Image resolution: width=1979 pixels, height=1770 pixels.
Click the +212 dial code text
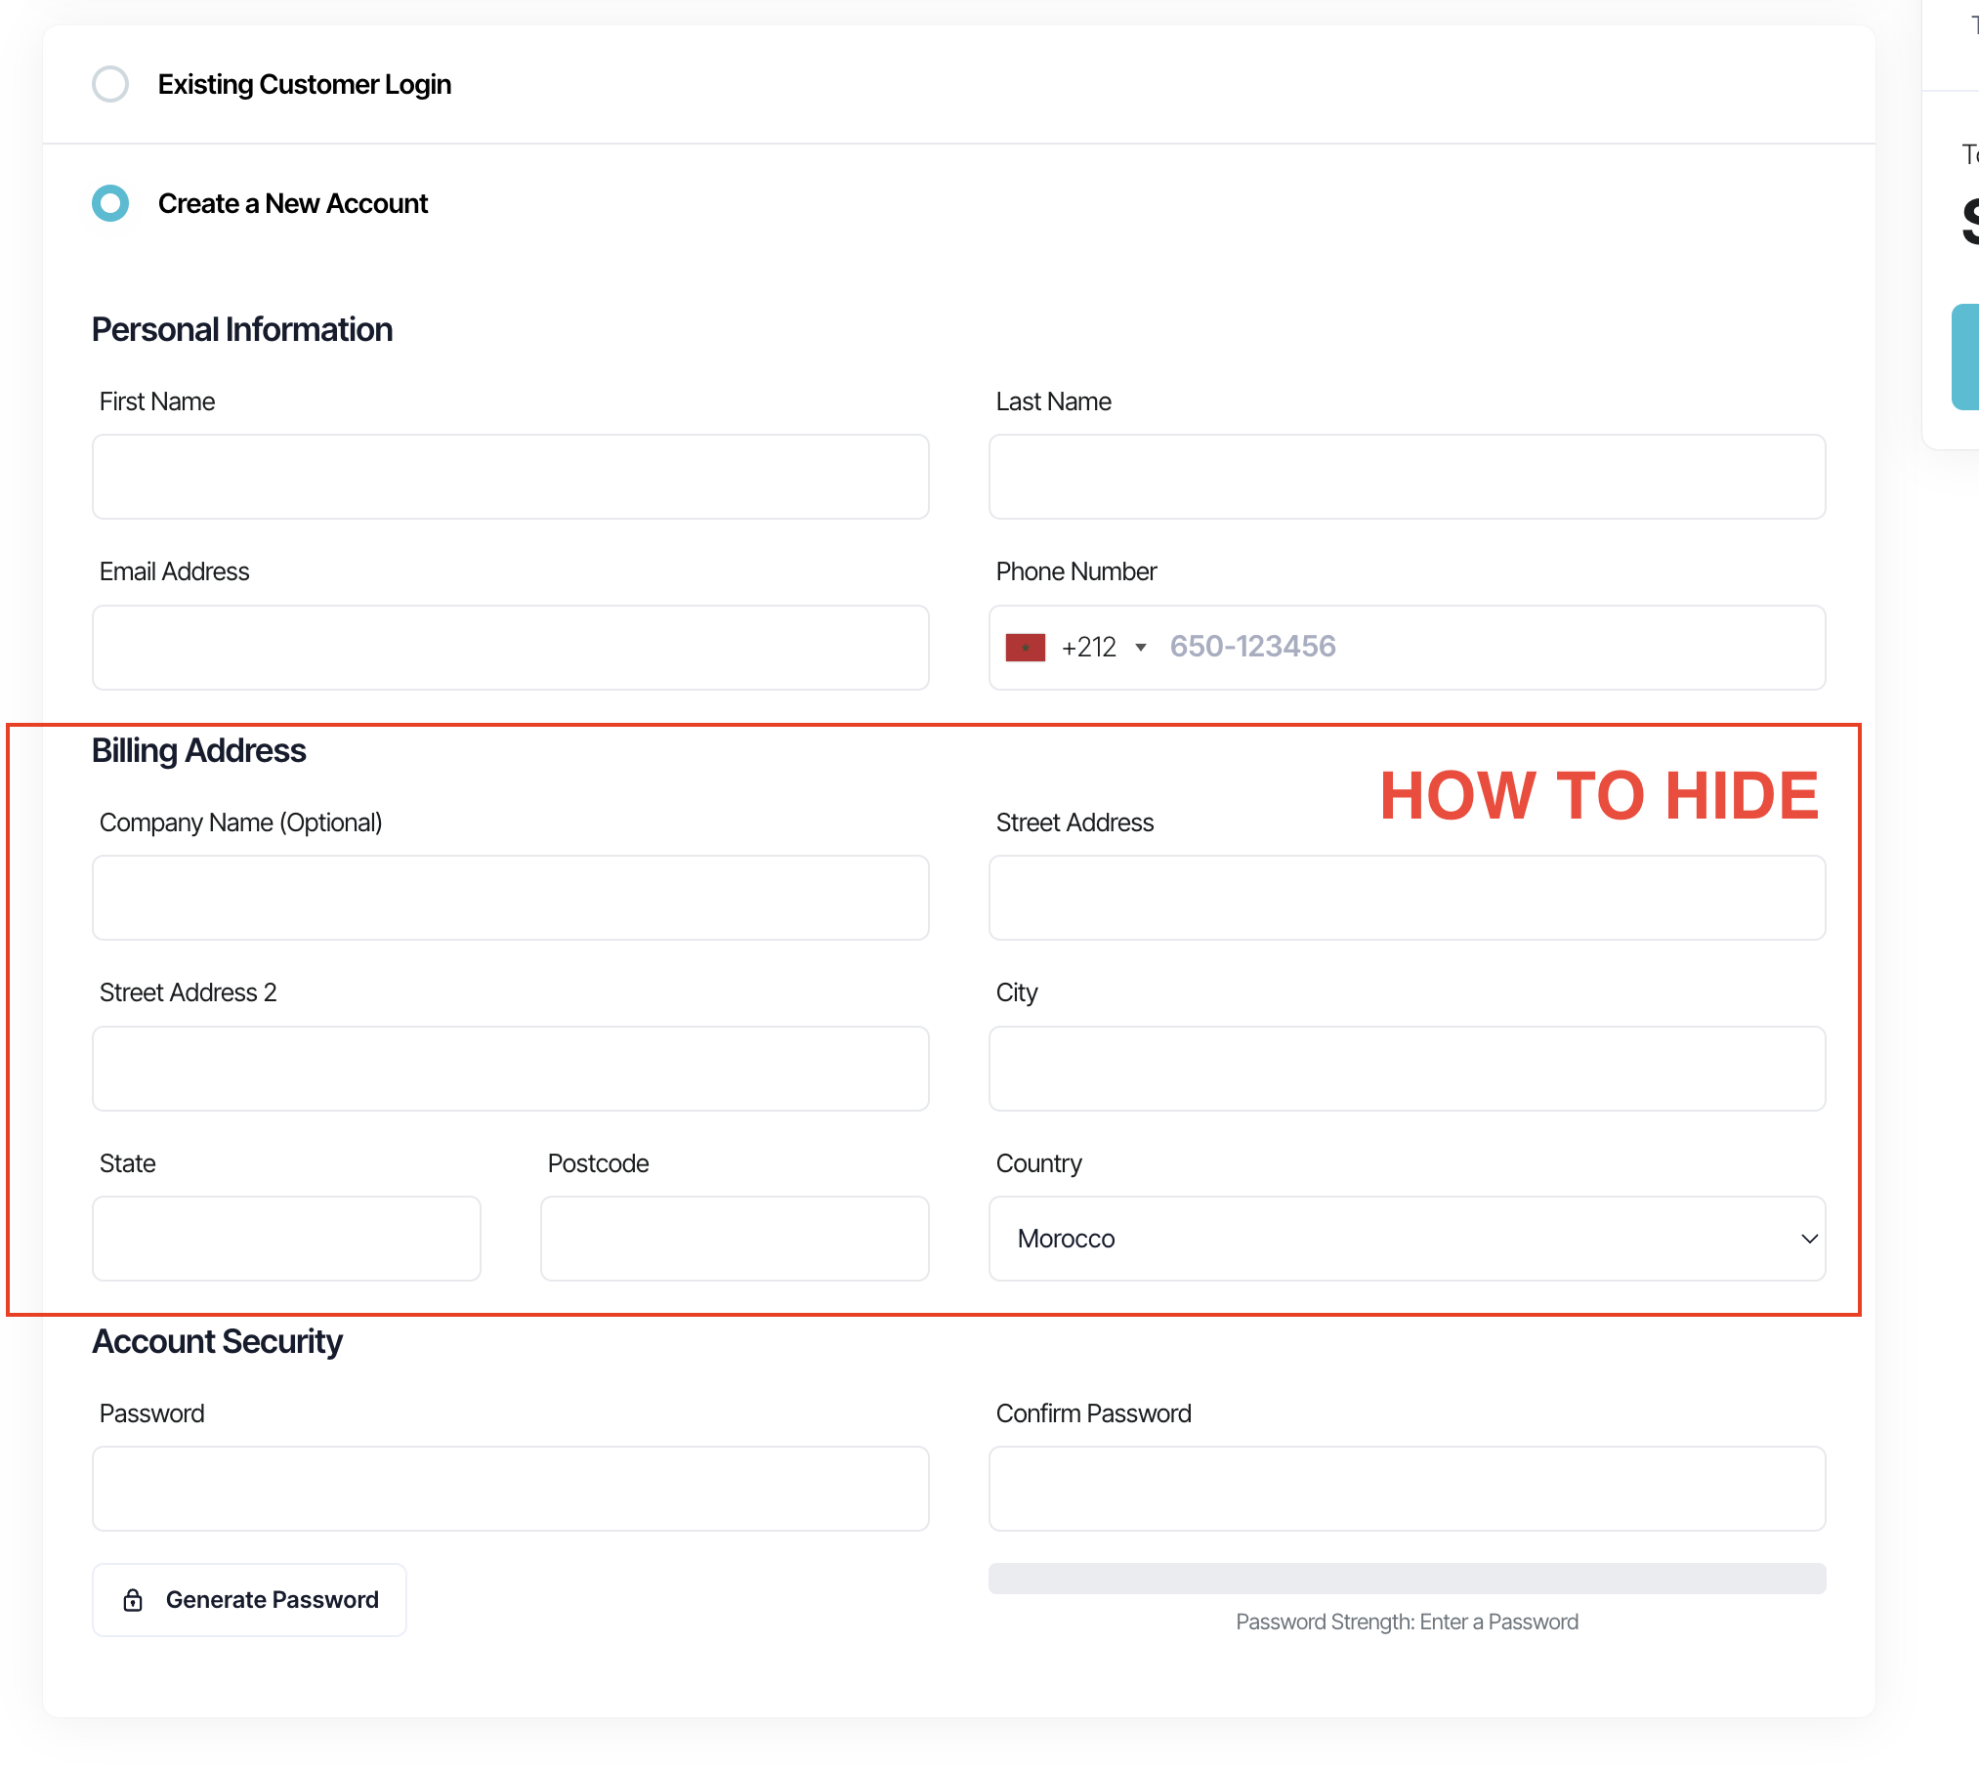coord(1088,648)
